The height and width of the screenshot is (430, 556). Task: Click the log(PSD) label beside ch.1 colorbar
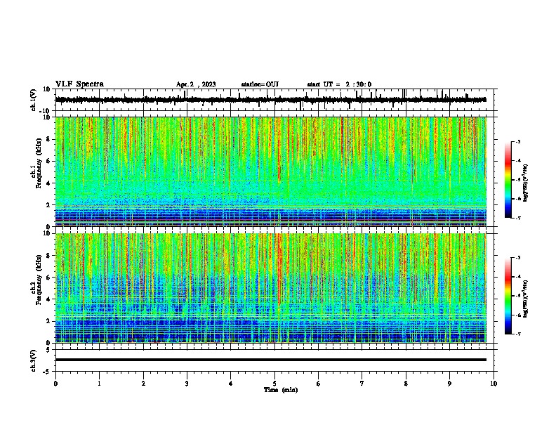[526, 183]
